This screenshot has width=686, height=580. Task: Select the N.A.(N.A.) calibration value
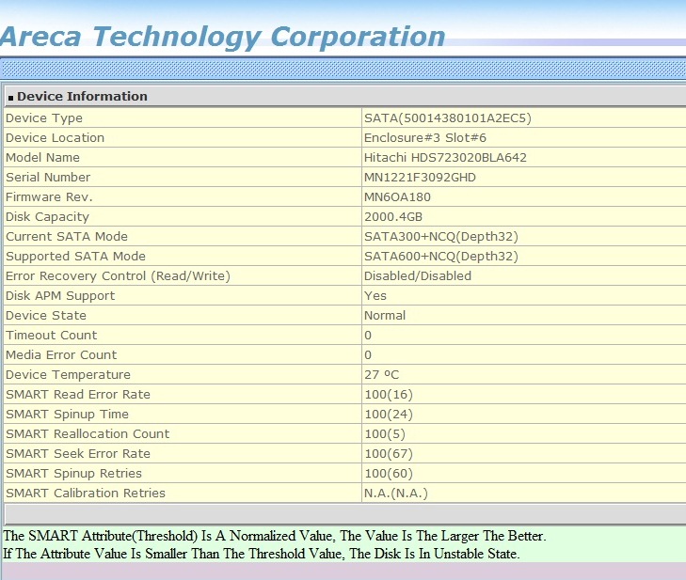[396, 493]
